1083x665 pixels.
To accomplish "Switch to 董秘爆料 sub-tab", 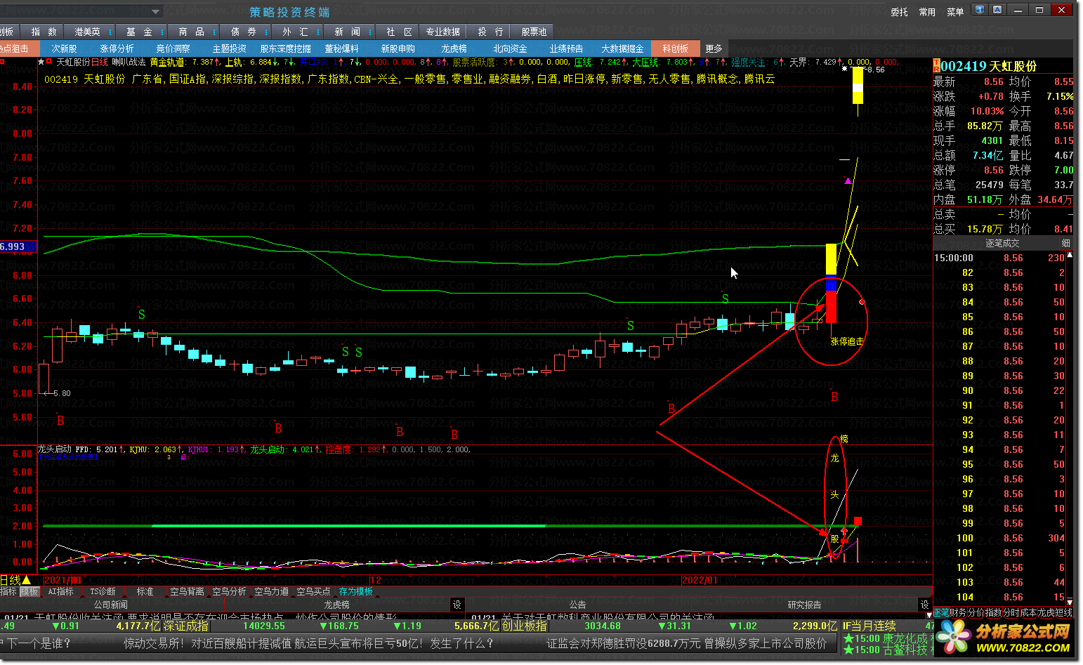I will [x=341, y=48].
